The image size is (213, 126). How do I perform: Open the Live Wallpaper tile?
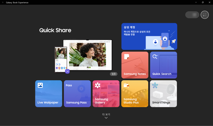[49, 94]
